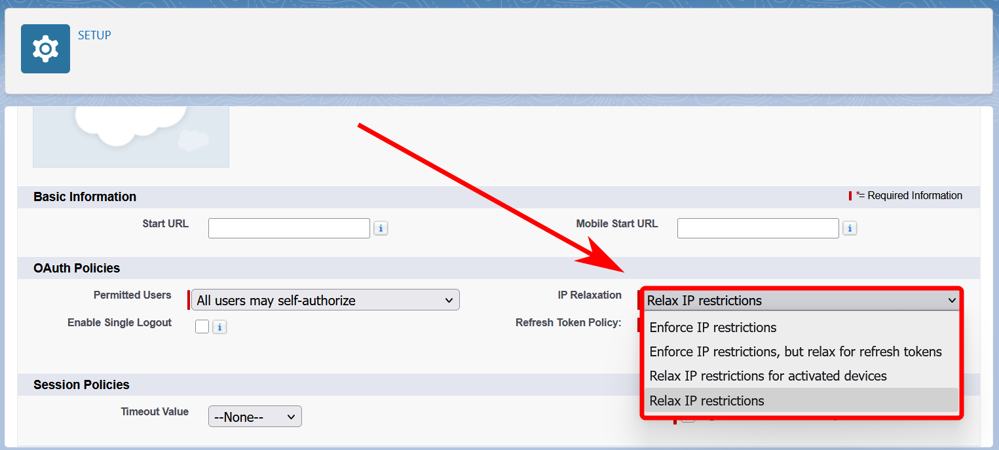Click the Basic Information section header

pyautogui.click(x=85, y=197)
